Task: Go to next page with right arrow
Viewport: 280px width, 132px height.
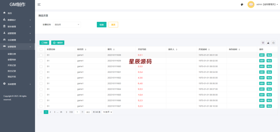Action: (x=67, y=112)
